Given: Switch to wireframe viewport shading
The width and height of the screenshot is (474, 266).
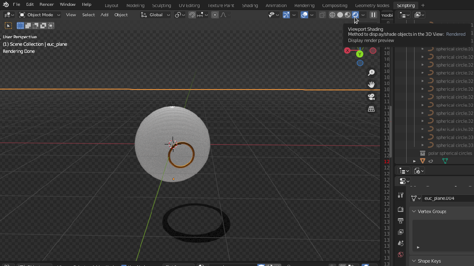Looking at the screenshot, I should (x=332, y=15).
